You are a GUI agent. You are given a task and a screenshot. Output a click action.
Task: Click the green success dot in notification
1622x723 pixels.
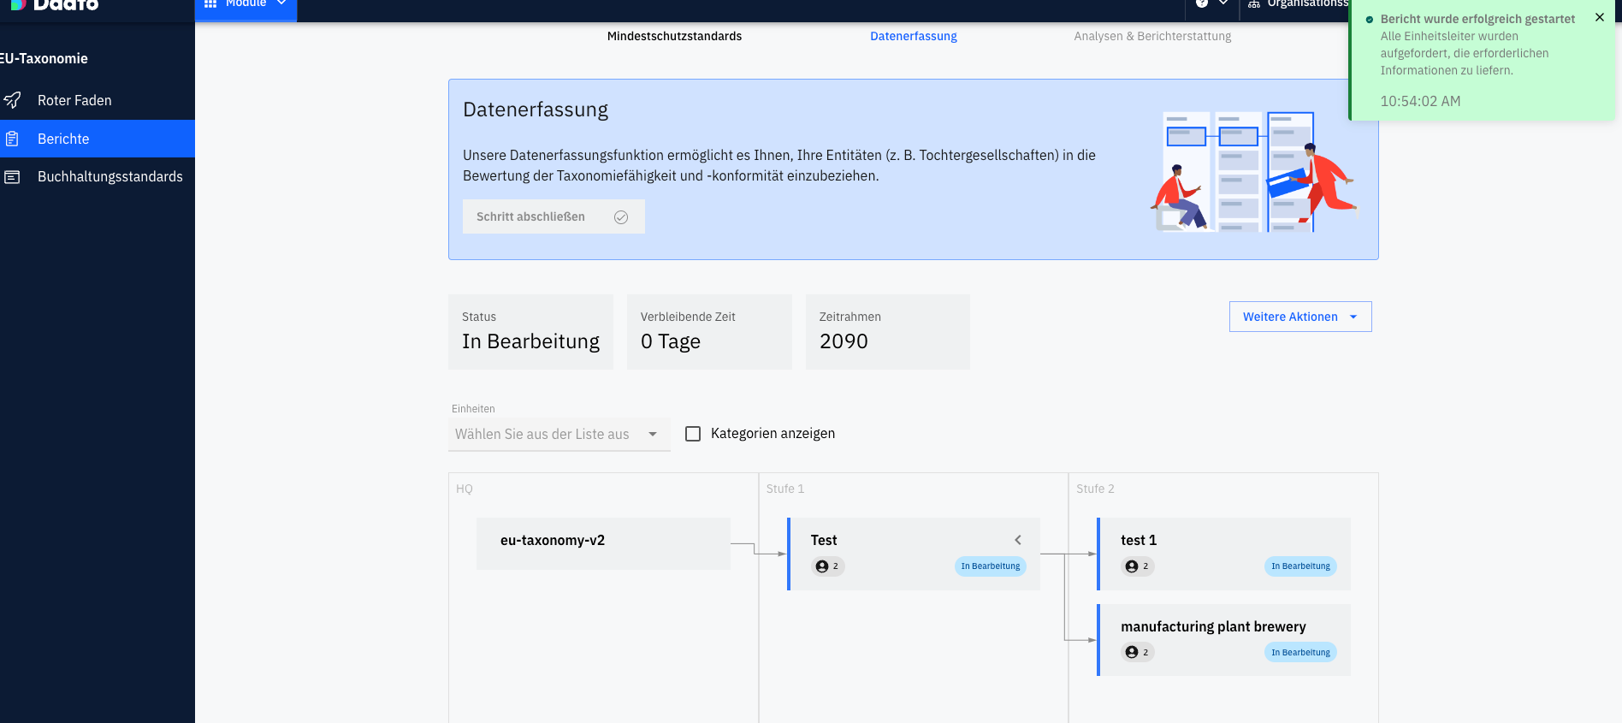(1370, 20)
